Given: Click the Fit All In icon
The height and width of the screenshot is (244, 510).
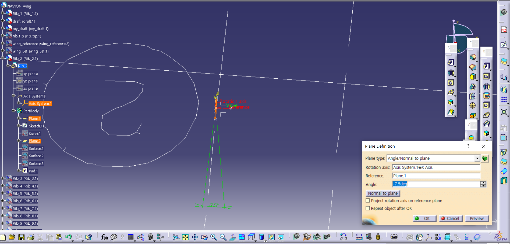Looking at the screenshot, I should 185,237.
